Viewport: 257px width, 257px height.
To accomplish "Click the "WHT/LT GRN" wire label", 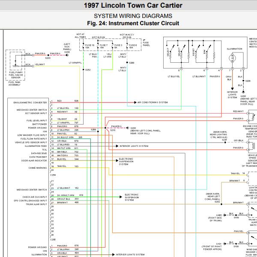I will (64, 148).
